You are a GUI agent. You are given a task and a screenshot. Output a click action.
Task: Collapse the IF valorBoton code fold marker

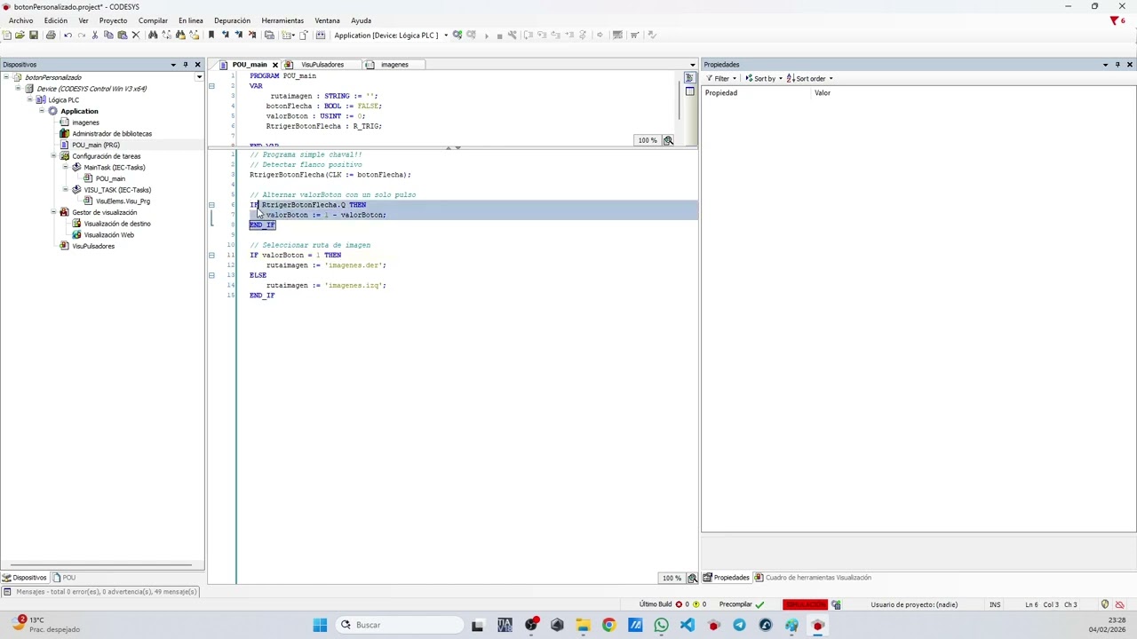[211, 256]
